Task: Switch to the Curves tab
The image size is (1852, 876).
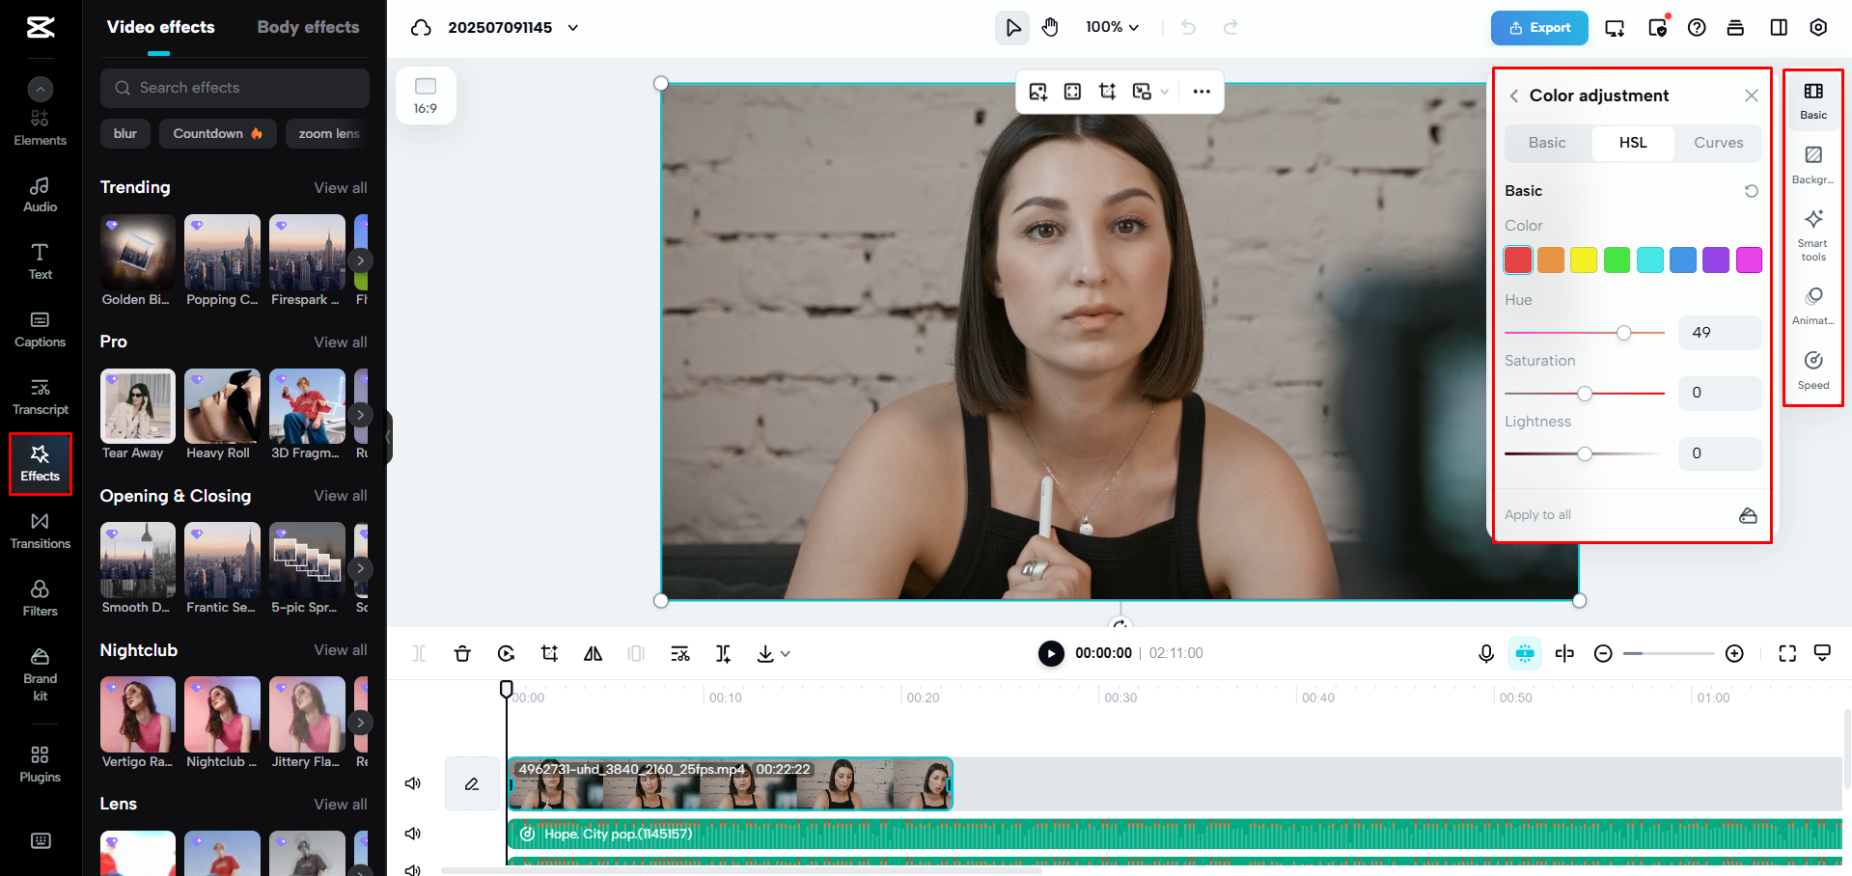Action: pos(1717,143)
